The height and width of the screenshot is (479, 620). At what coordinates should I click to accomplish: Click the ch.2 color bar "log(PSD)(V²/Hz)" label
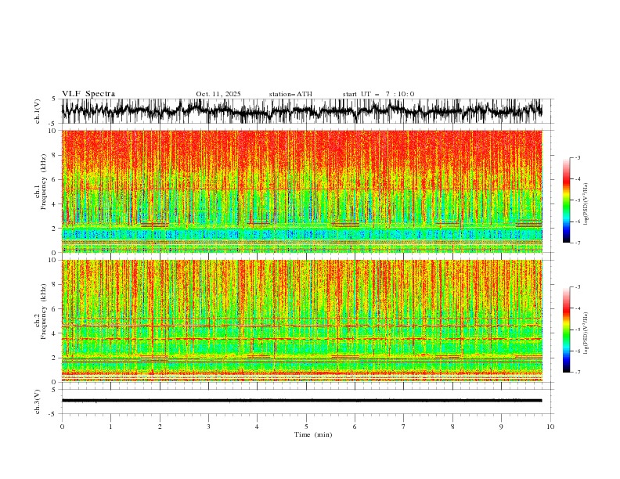point(586,333)
